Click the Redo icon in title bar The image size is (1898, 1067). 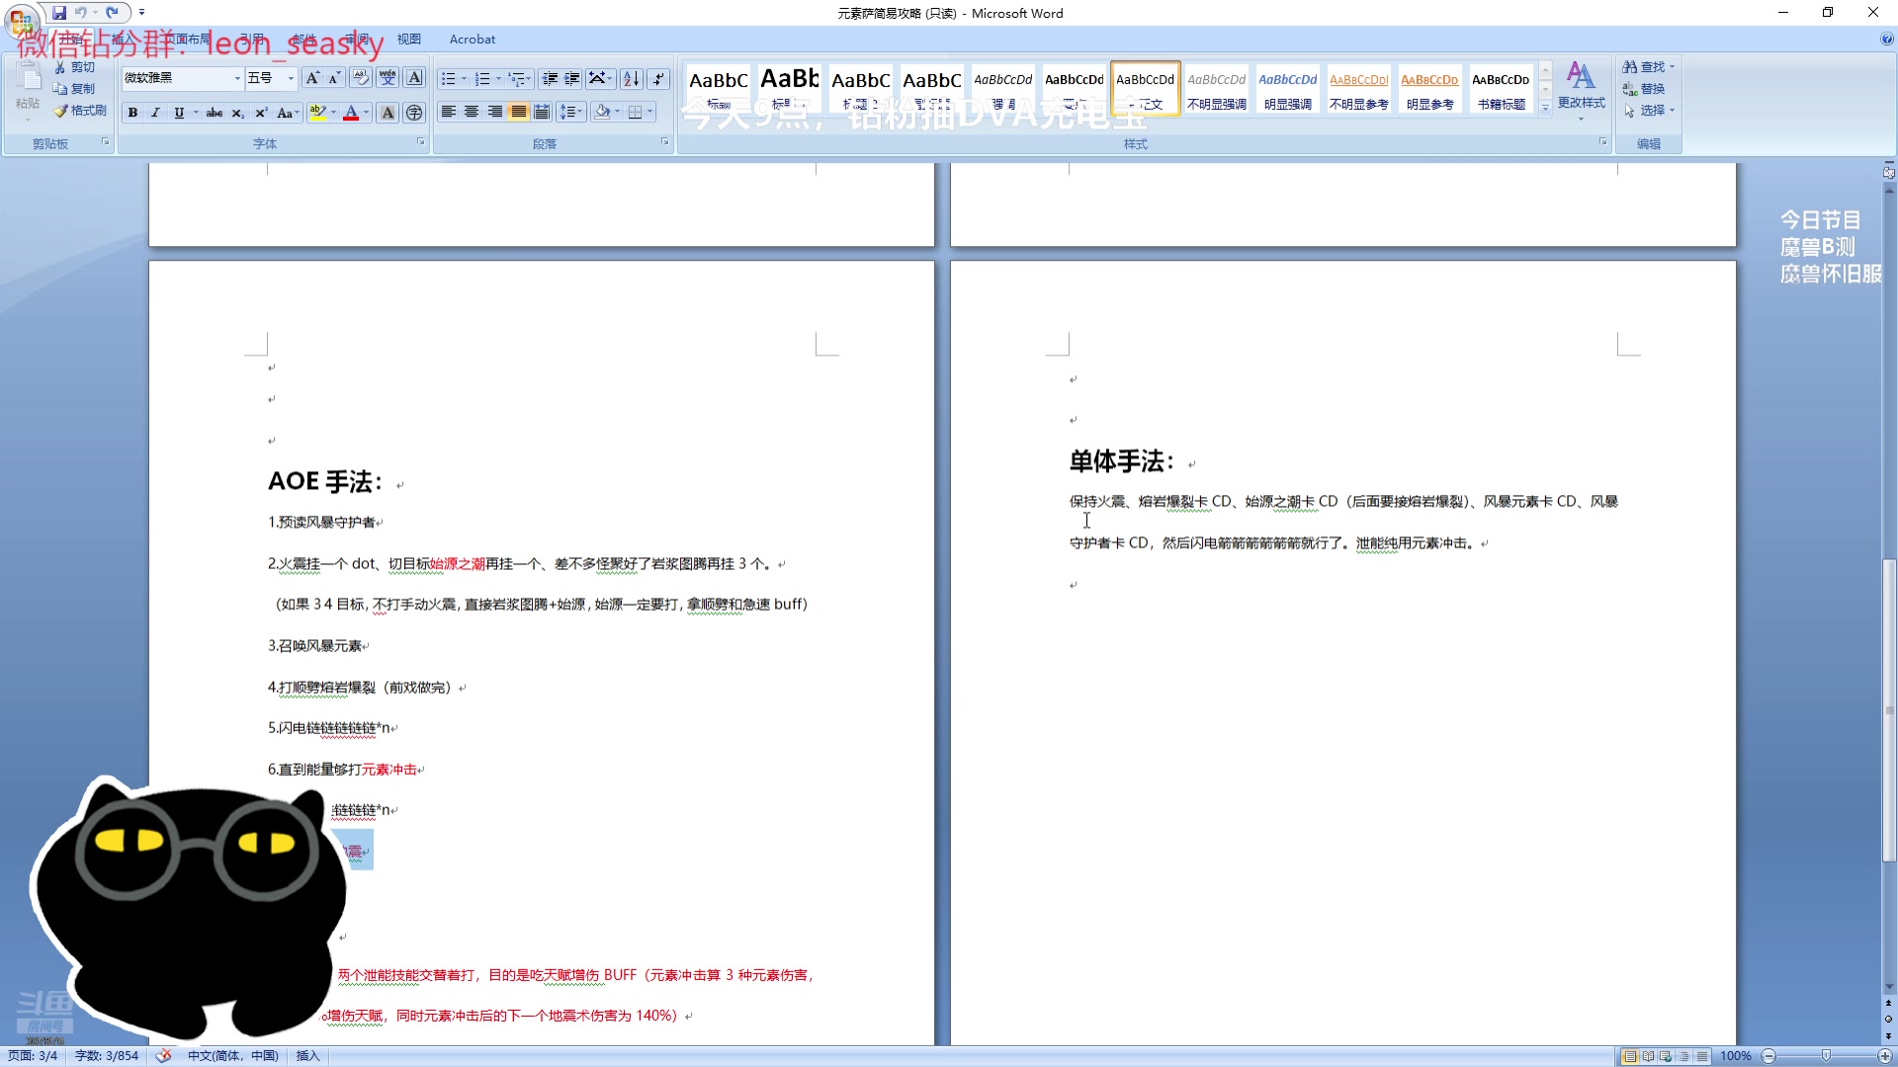[x=112, y=13]
